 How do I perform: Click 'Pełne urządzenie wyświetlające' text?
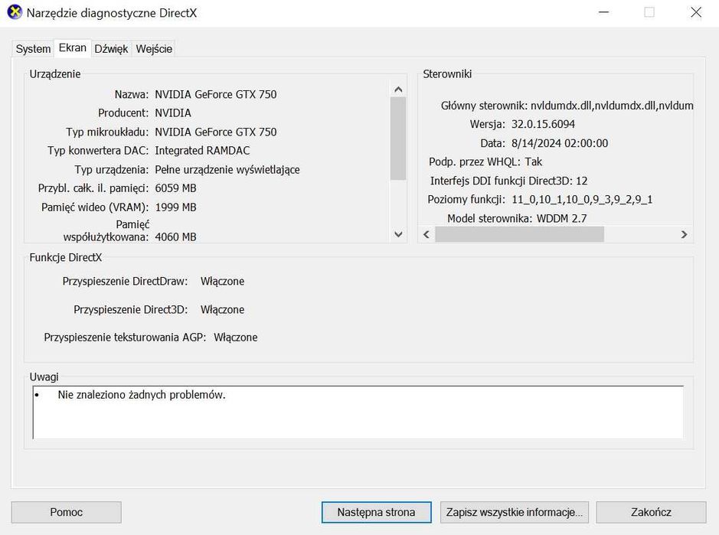tap(227, 170)
